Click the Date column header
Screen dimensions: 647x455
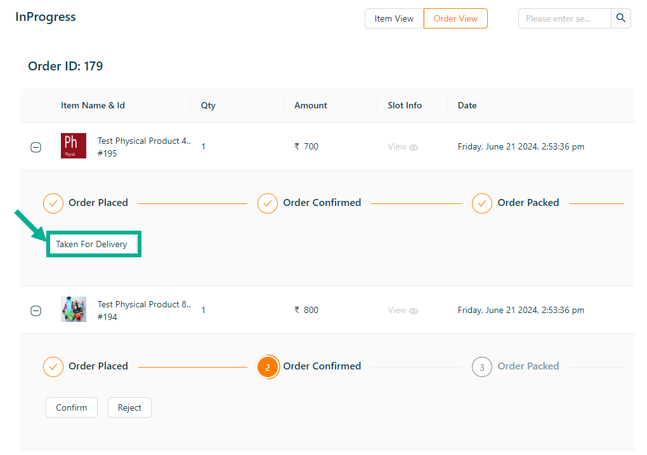(x=467, y=105)
